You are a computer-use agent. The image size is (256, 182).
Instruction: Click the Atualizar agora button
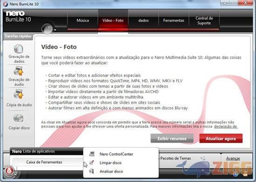221,138
